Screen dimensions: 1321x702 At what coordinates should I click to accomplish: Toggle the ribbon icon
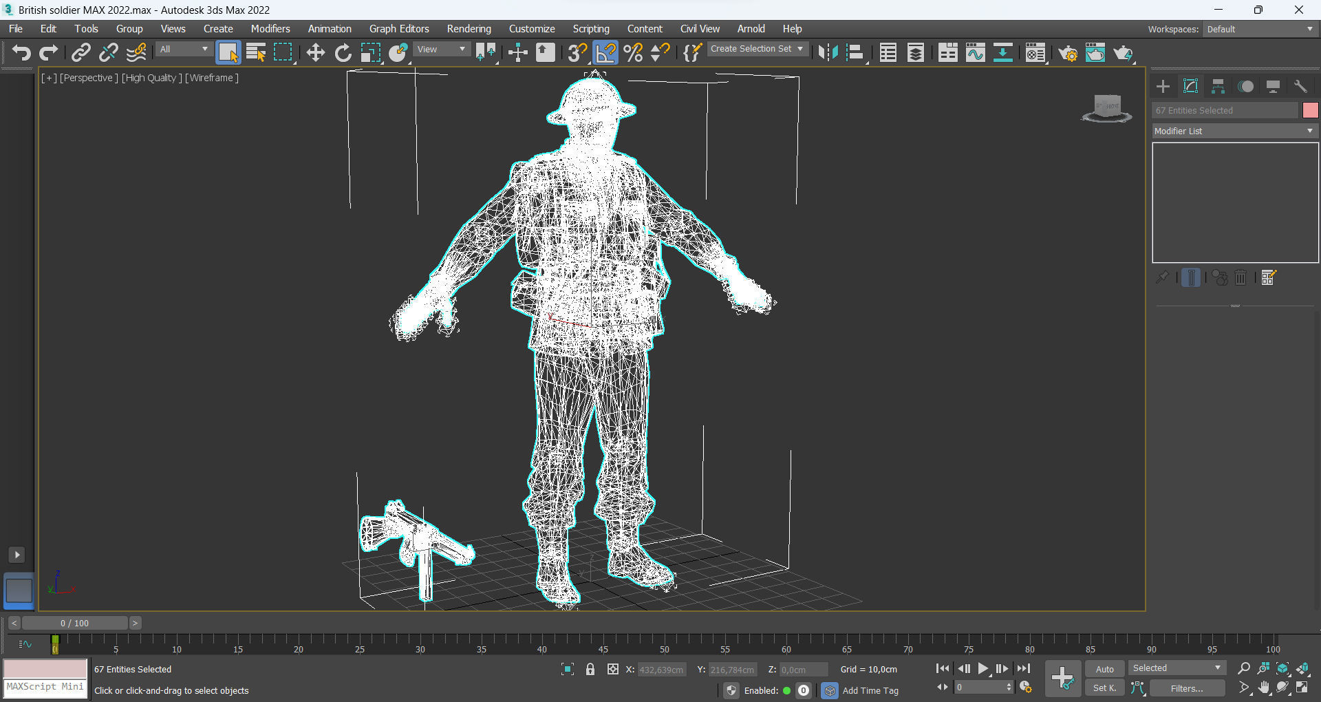tap(948, 53)
